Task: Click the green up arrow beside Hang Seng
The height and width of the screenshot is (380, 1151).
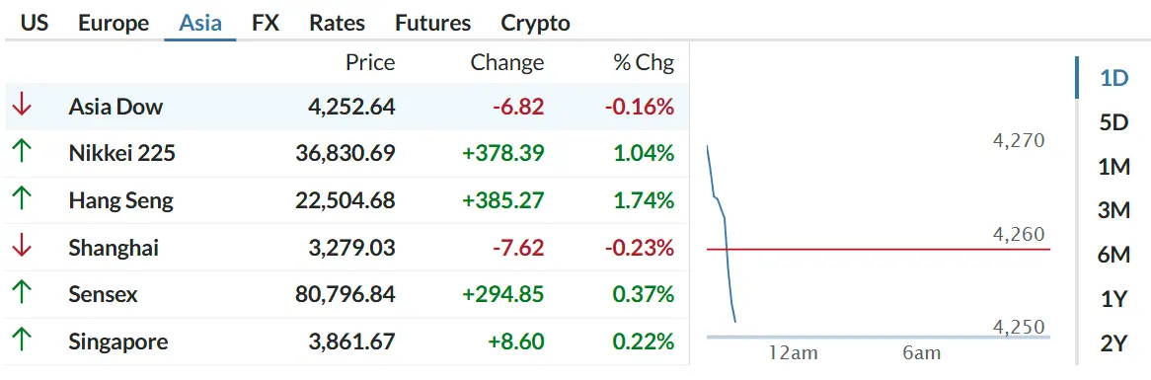Action: tap(22, 199)
